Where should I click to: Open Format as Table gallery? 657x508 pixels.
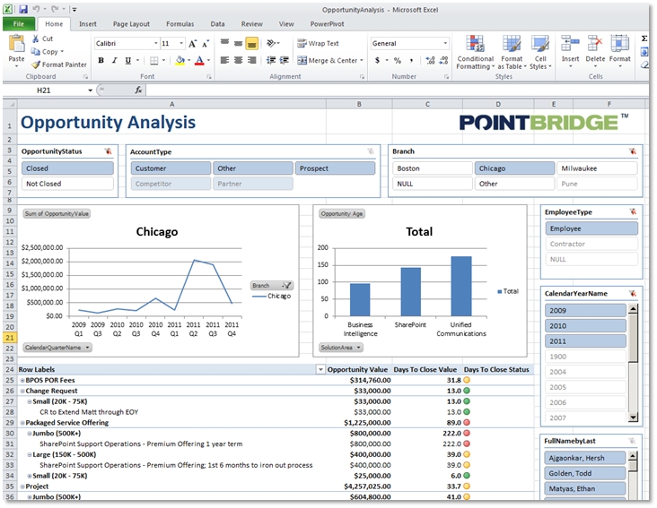(512, 52)
